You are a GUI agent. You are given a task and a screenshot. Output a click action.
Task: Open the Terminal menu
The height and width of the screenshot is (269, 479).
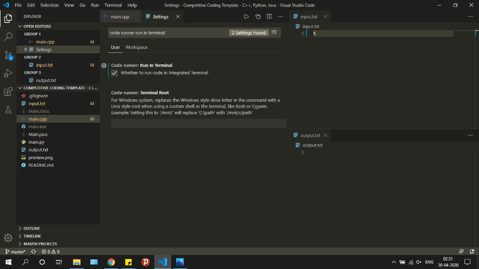tap(113, 5)
